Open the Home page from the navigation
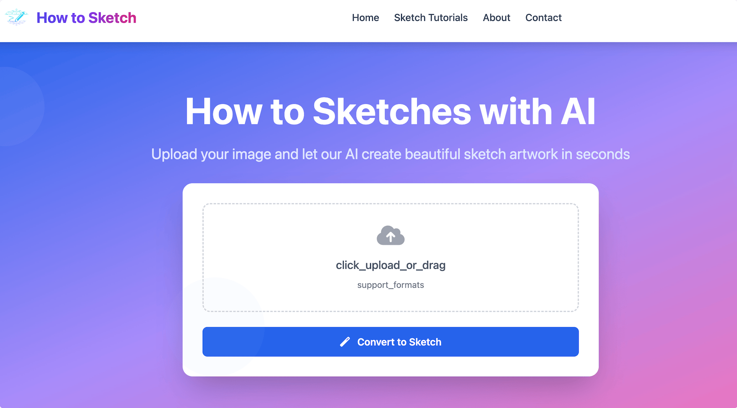The height and width of the screenshot is (408, 737). pyautogui.click(x=365, y=18)
